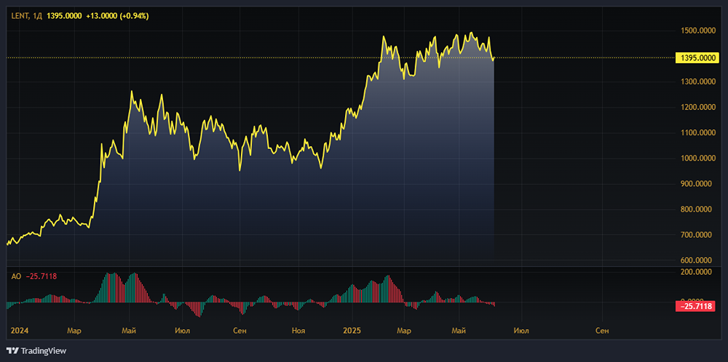Click the yellow 1395.0000 current price tag
728x362 pixels.
(696, 57)
